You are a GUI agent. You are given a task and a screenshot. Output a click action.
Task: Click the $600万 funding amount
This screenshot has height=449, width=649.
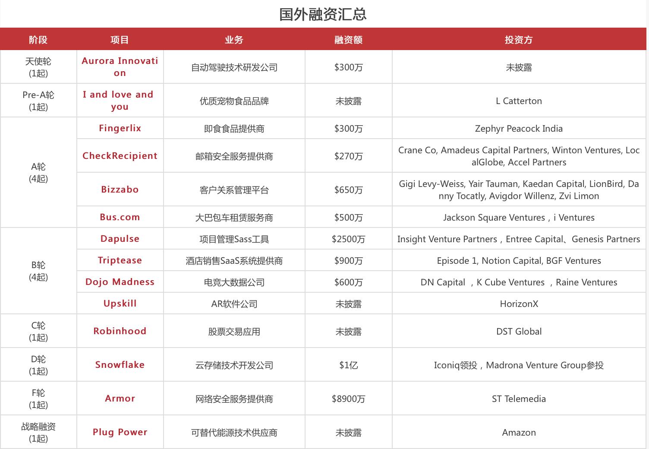point(349,283)
